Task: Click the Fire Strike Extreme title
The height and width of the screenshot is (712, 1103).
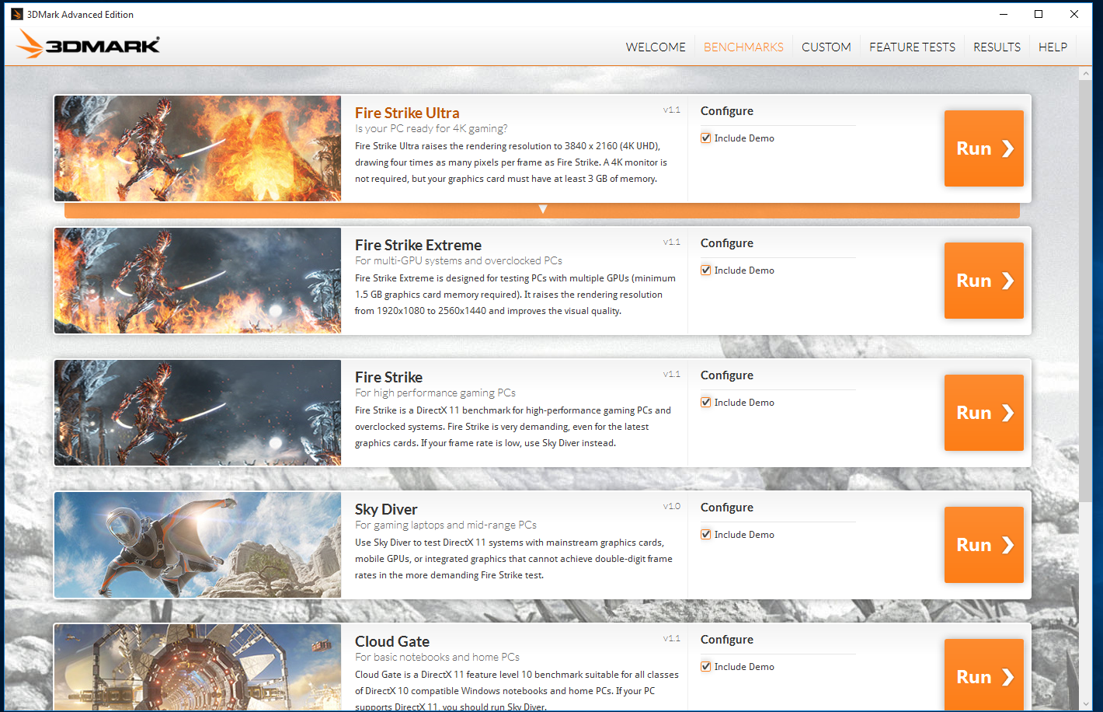Action: [x=418, y=245]
